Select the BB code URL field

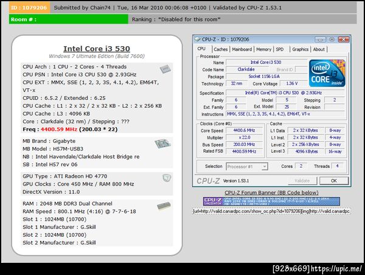tap(271, 211)
